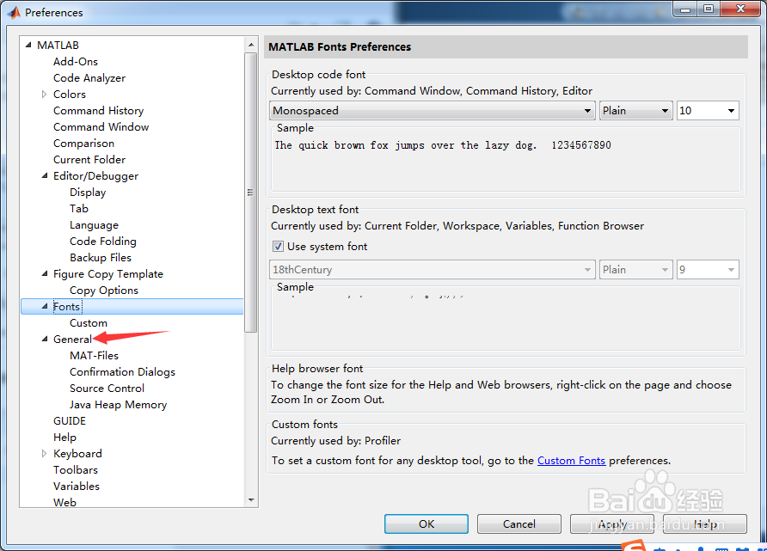Image resolution: width=767 pixels, height=551 pixels.
Task: Close the Preferences window
Action: pos(740,9)
